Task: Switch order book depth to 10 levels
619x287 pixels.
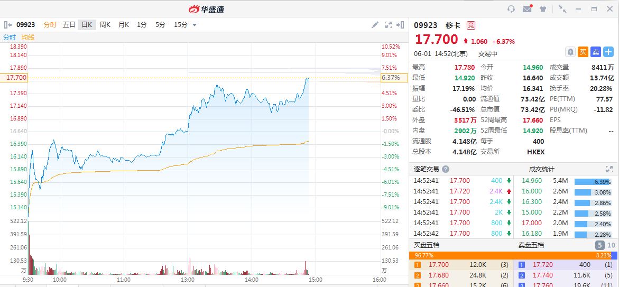Action: click(x=612, y=245)
